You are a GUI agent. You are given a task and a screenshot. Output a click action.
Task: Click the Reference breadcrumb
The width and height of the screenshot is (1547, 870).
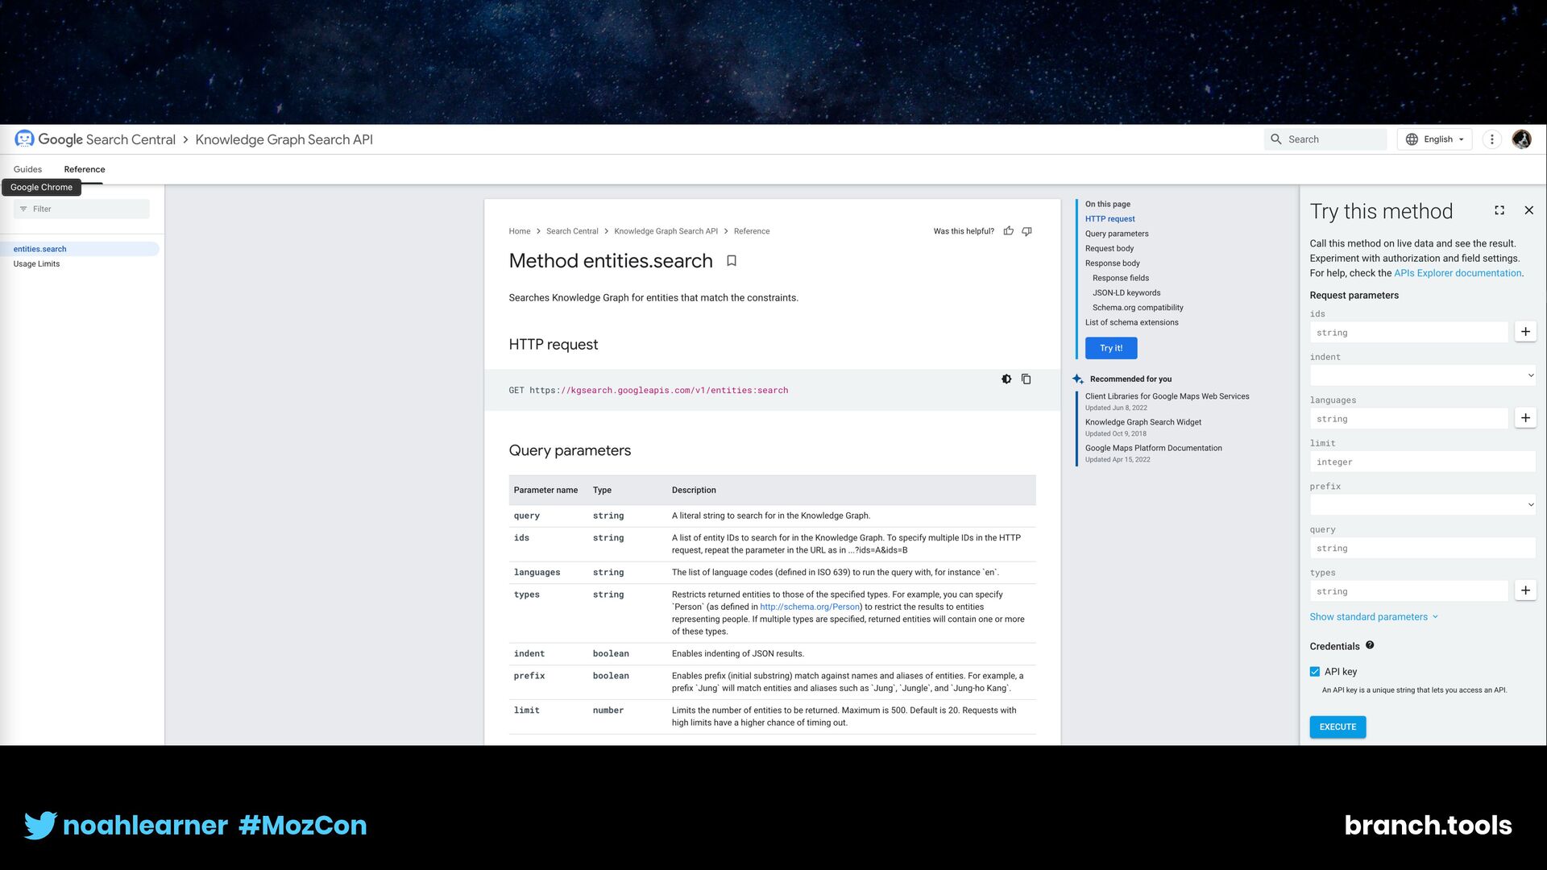[x=752, y=231]
